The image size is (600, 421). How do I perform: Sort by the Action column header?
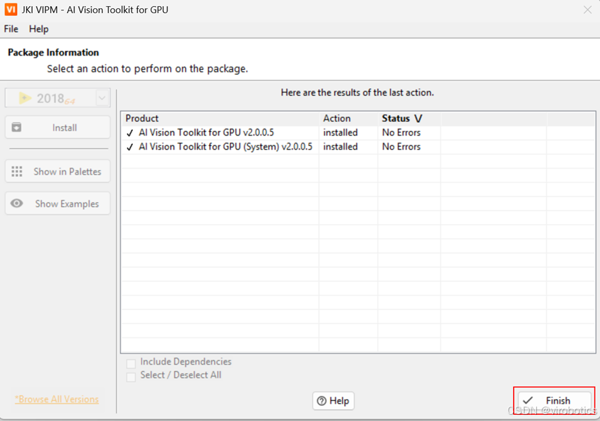pyautogui.click(x=348, y=118)
